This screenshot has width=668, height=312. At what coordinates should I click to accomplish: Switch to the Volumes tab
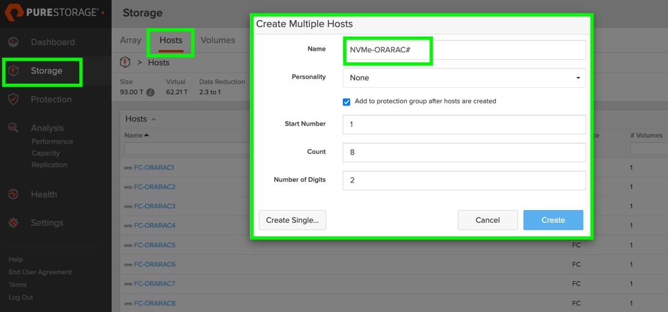click(x=218, y=40)
